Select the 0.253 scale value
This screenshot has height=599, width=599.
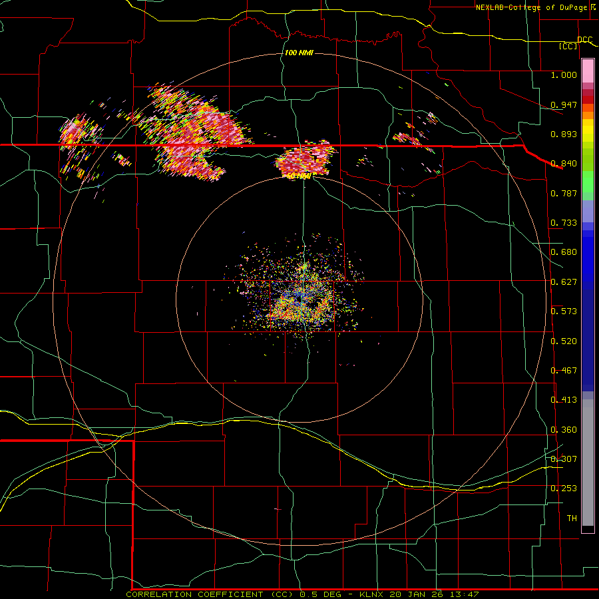(x=564, y=489)
